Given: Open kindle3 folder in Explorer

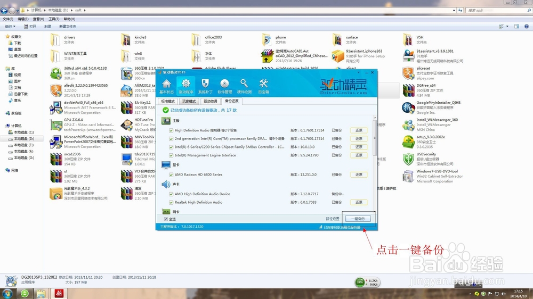Looking at the screenshot, I should pyautogui.click(x=126, y=40).
